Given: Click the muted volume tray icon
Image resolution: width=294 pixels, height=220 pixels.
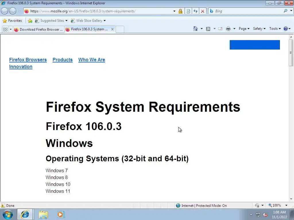Looking at the screenshot, I should (265, 215).
